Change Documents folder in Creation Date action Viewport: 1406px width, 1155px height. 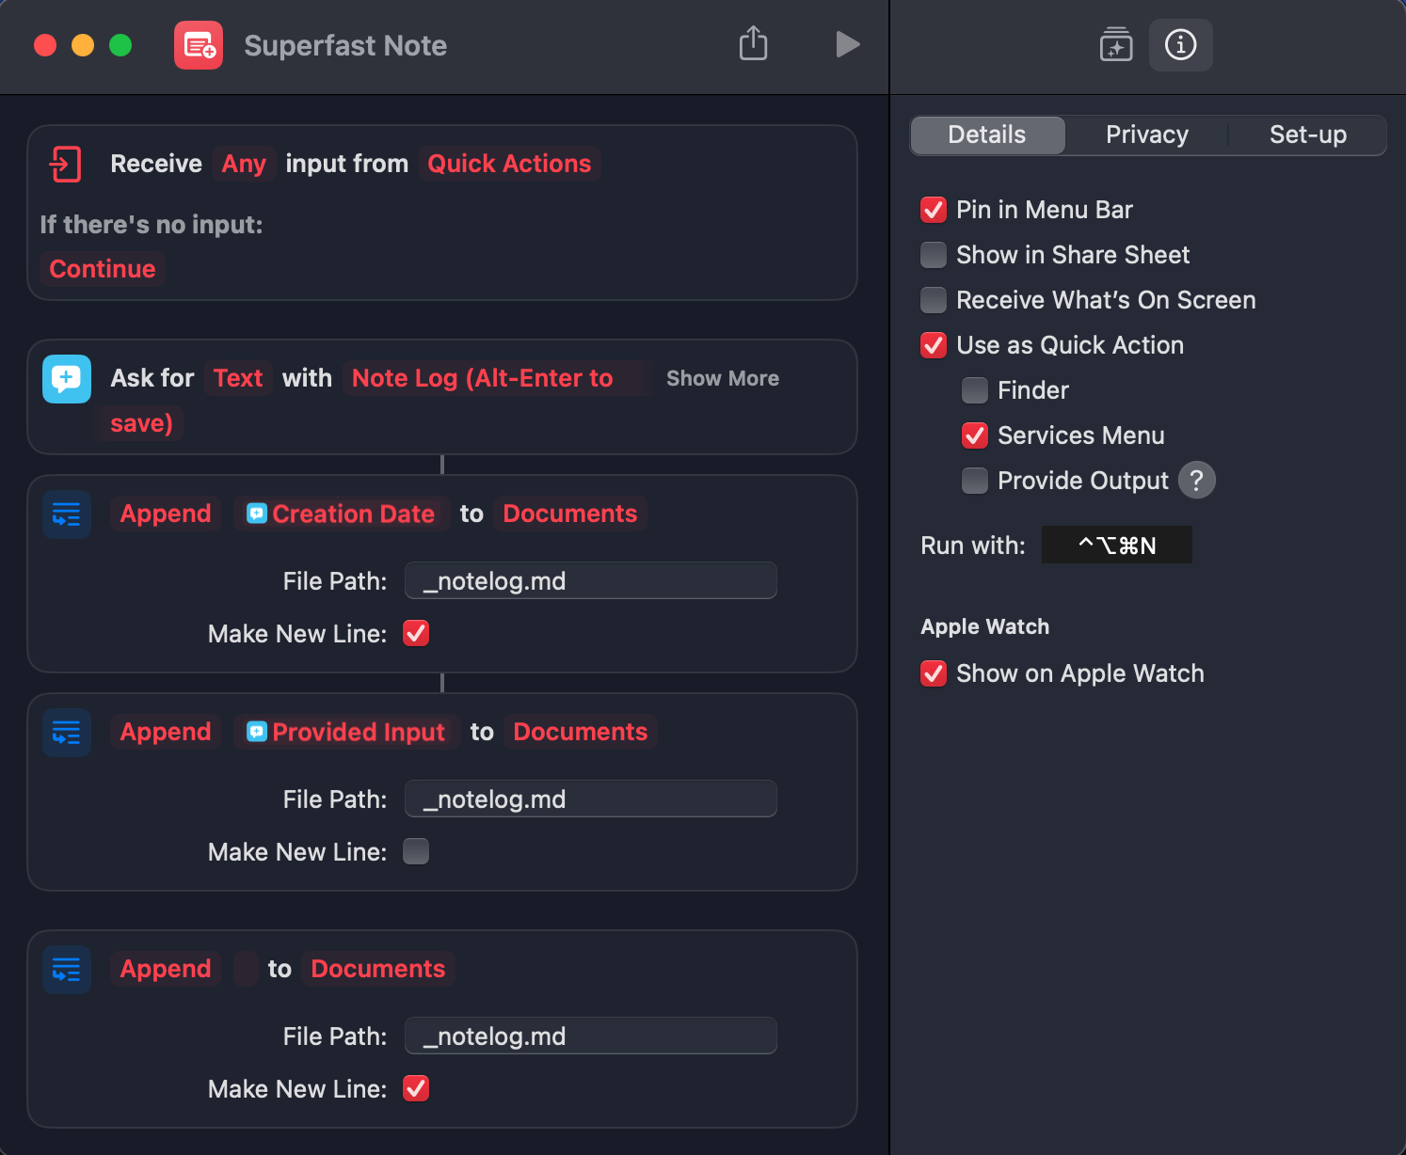pyautogui.click(x=570, y=514)
